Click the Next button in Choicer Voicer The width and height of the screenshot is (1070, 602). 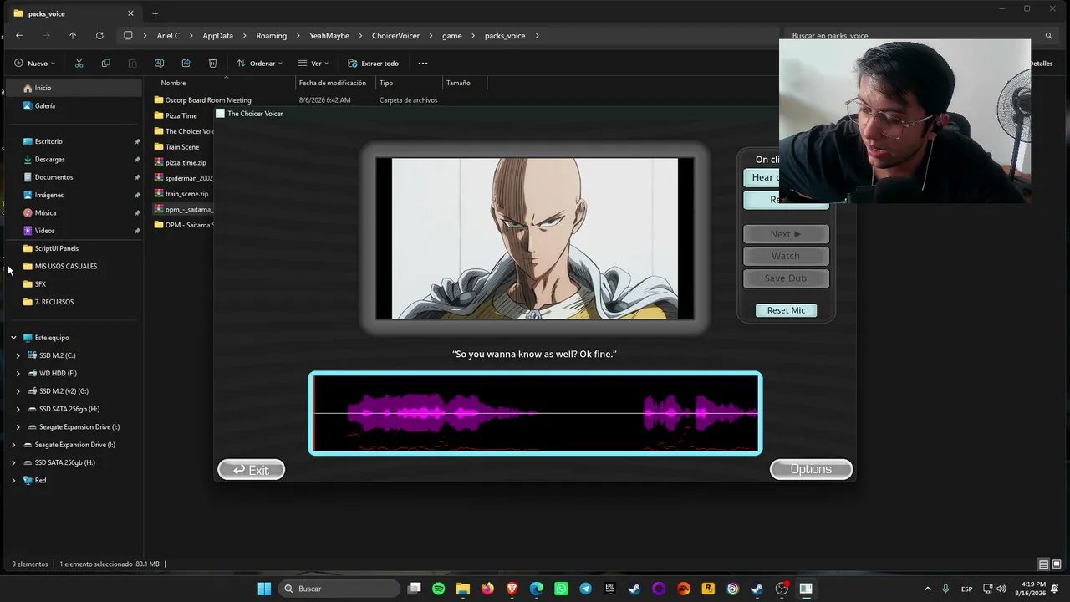pyautogui.click(x=786, y=234)
